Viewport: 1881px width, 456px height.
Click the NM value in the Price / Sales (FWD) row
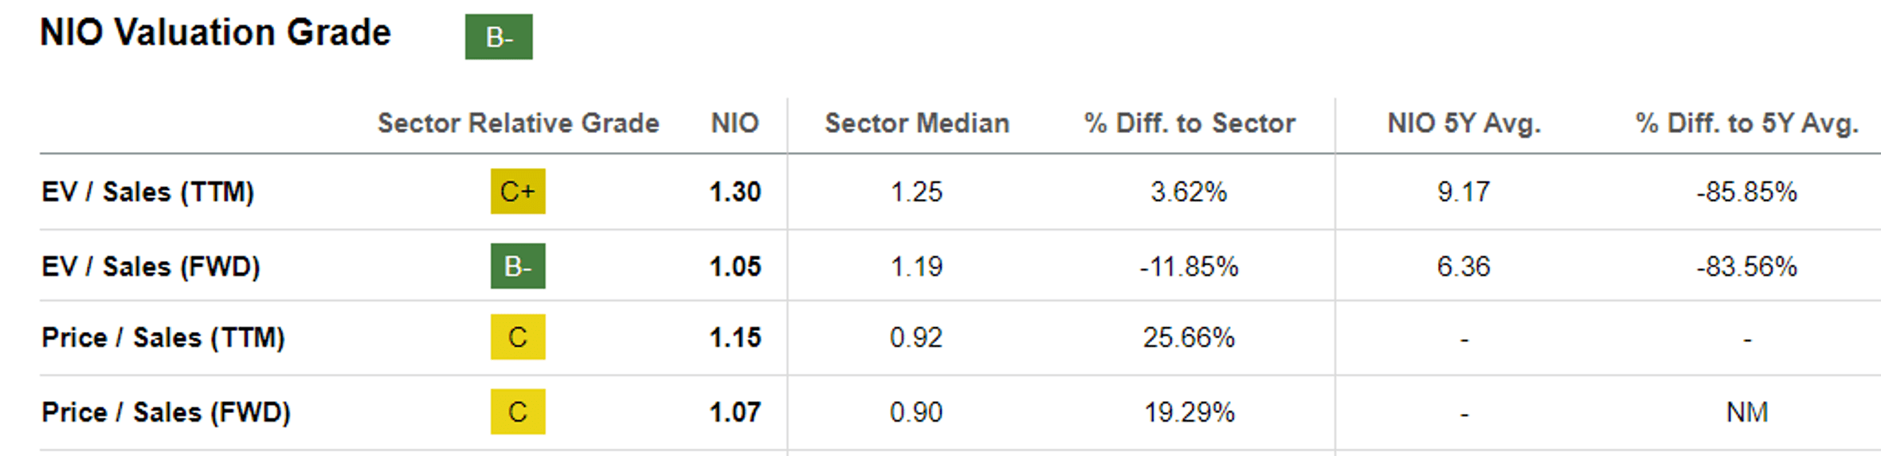click(1746, 412)
